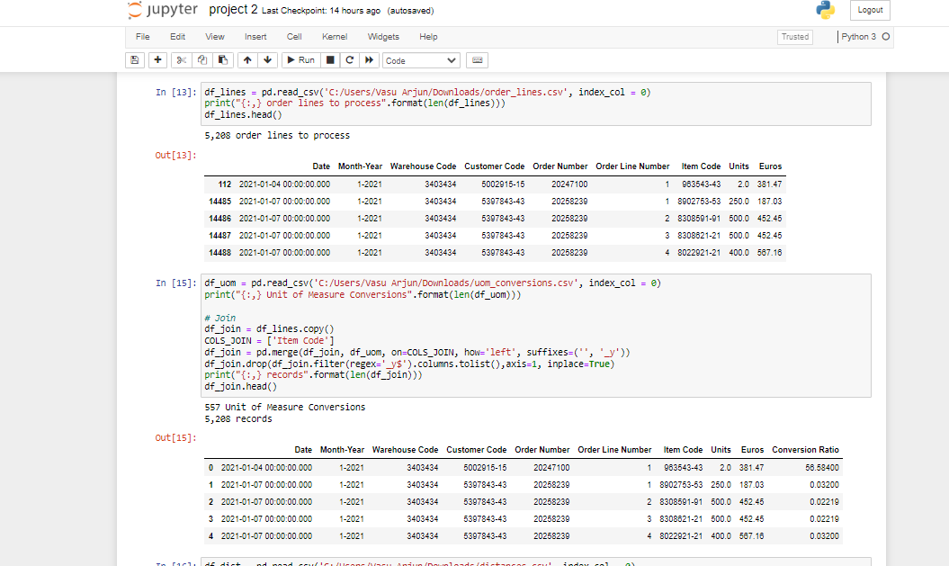Paste cells below icon

coord(223,60)
